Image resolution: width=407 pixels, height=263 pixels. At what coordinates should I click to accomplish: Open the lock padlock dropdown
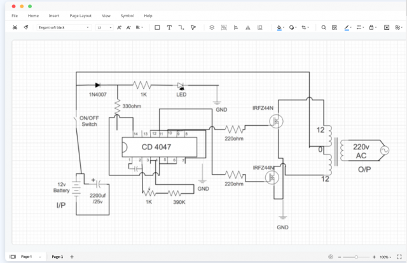coord(373,27)
